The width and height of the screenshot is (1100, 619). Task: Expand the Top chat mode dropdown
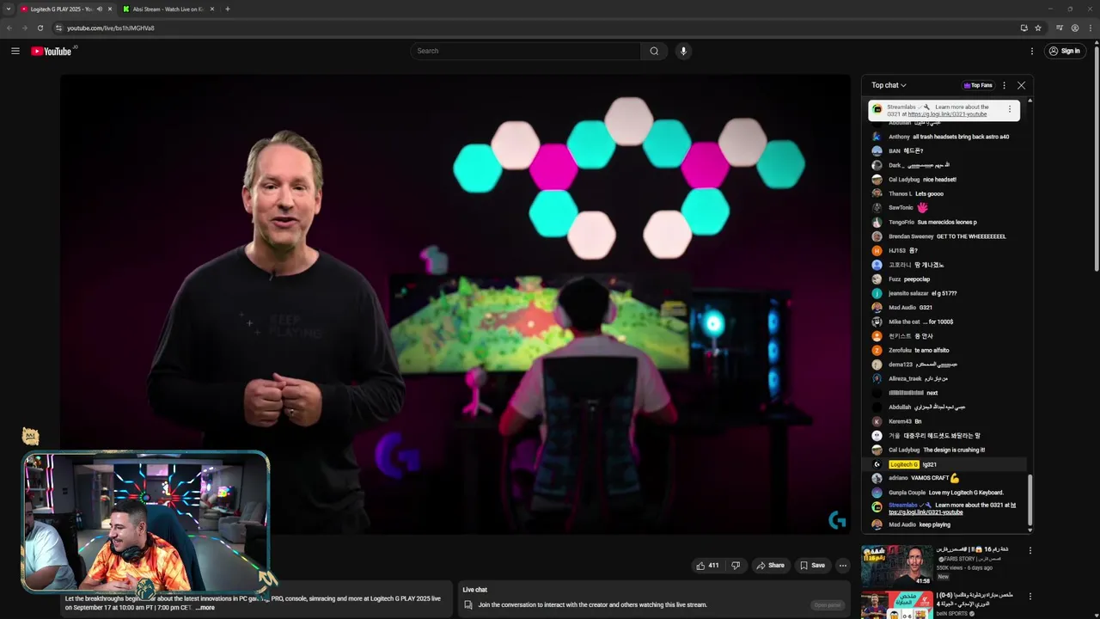coord(889,85)
